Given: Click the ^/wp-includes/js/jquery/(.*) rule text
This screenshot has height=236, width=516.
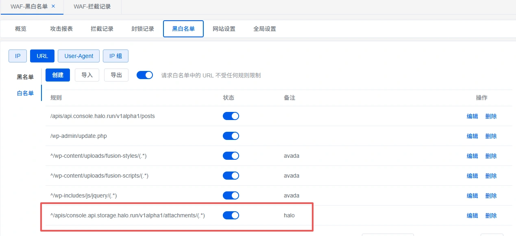Looking at the screenshot, I should 84,195.
